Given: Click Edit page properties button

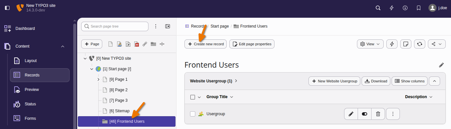Looking at the screenshot, I should tap(252, 44).
